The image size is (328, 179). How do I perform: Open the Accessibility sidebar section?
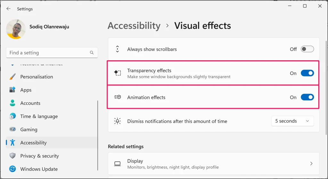33,143
